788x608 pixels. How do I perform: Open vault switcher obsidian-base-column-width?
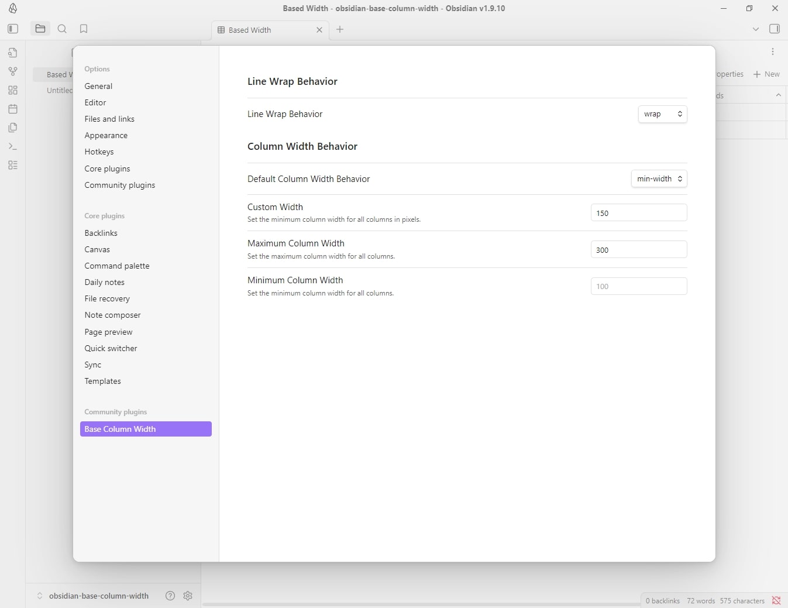[x=92, y=596]
